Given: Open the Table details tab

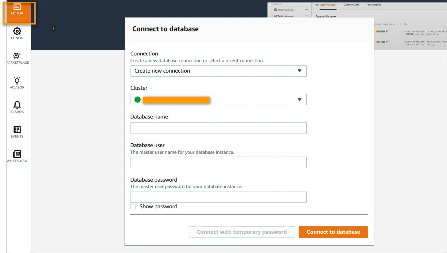Looking at the screenshot, I should (373, 5).
